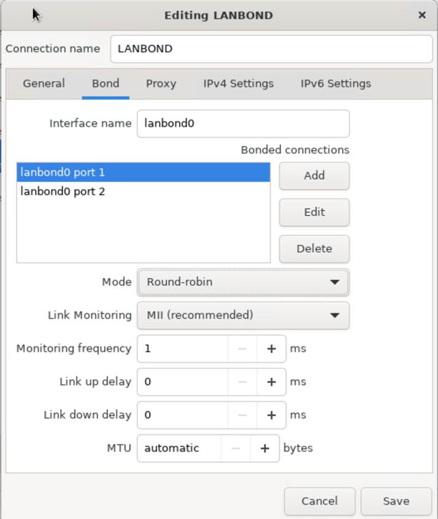Decrease Monitoring frequency with minus icon
This screenshot has height=519, width=438.
[x=242, y=349]
